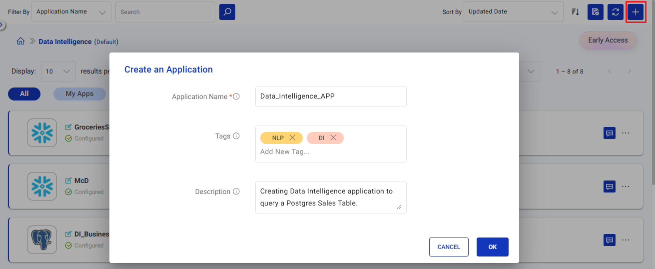Viewport: 655px width, 269px height.
Task: Open the Filter By Application Name dropdown
Action: [71, 12]
